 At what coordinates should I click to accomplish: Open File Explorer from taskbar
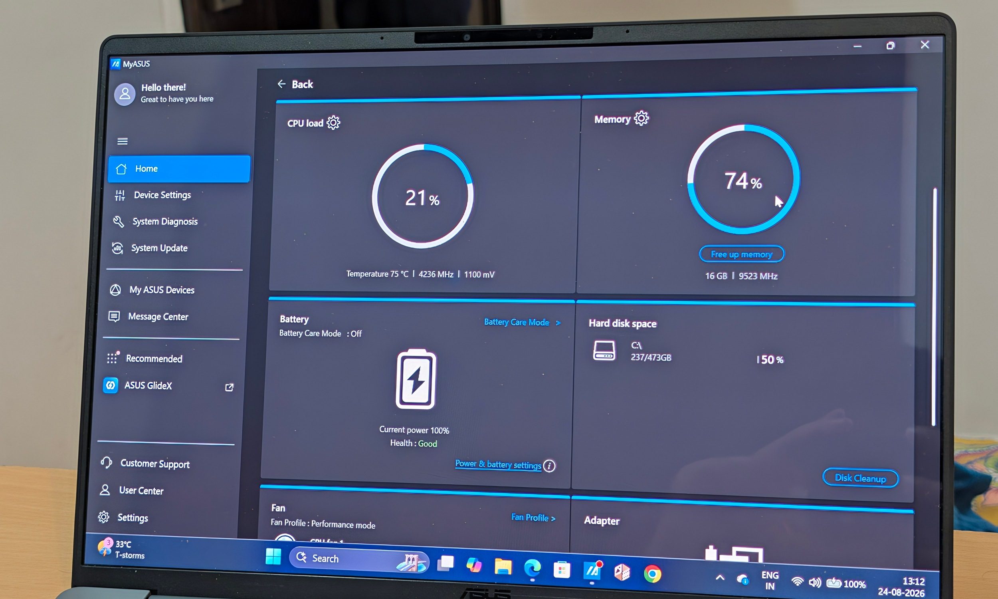[x=503, y=567]
